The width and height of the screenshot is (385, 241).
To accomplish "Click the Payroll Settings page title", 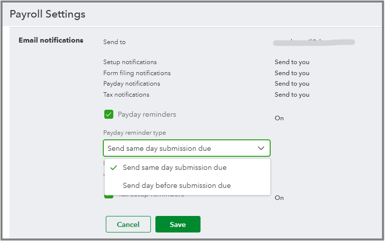I will coord(48,14).
